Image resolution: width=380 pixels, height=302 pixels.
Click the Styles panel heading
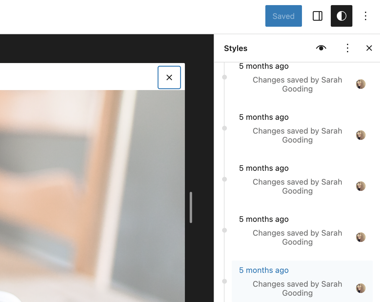click(x=236, y=48)
